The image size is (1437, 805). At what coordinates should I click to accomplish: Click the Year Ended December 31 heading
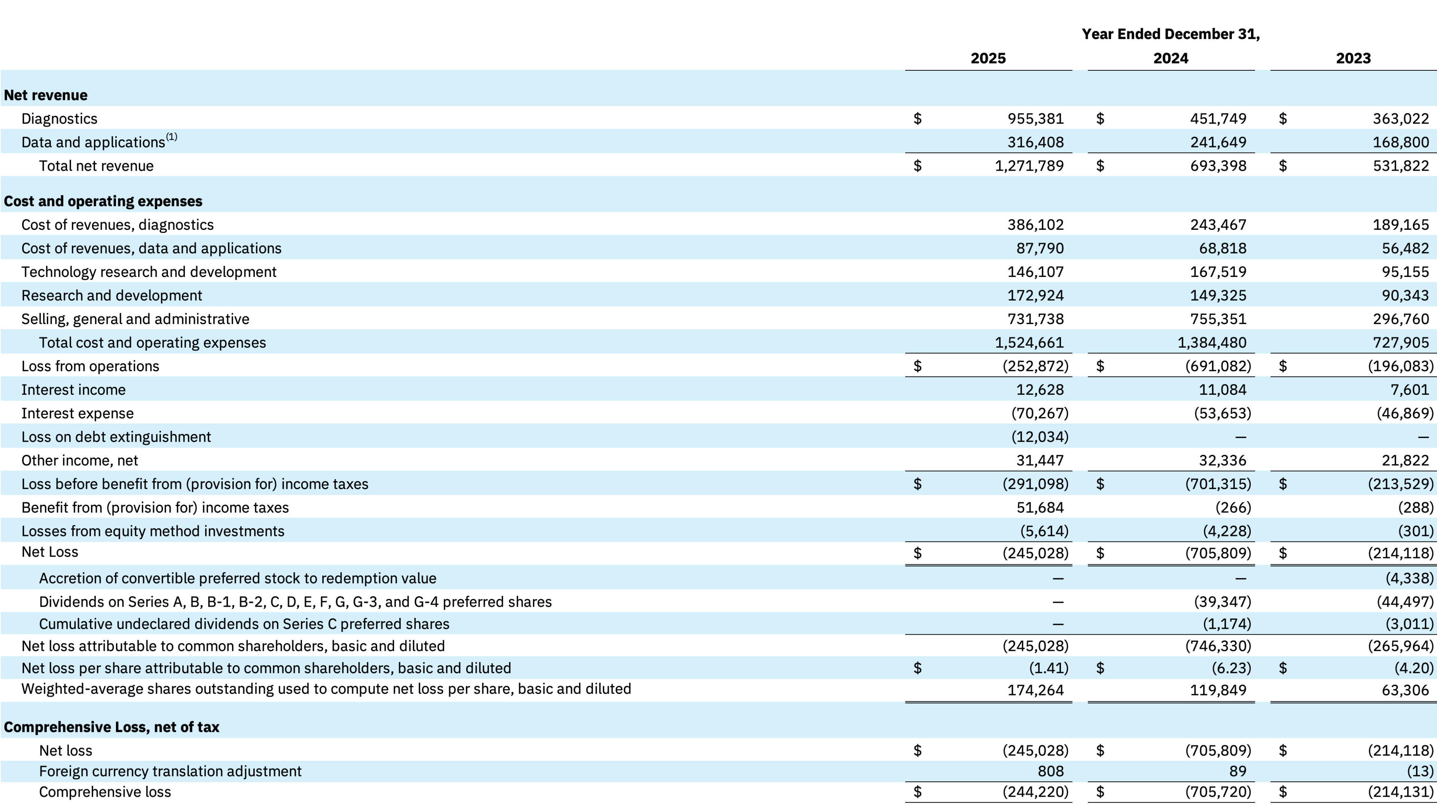1170,34
